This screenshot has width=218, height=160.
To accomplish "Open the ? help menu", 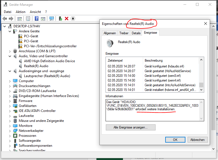I will (x=46, y=12).
